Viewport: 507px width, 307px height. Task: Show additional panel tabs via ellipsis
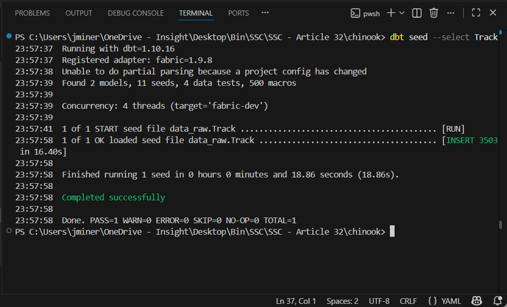click(x=265, y=13)
